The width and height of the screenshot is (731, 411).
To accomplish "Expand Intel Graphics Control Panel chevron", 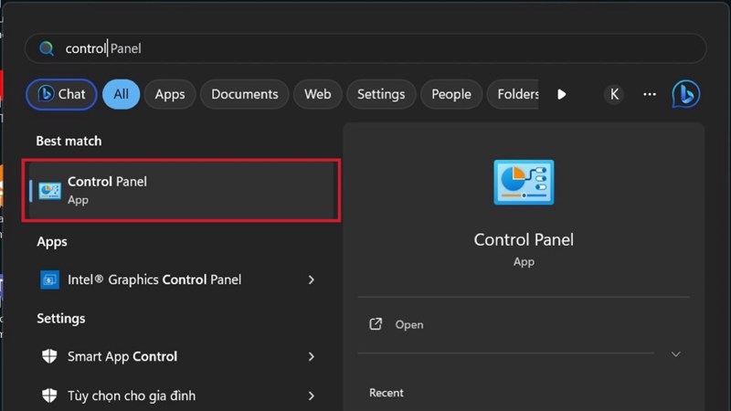I will coord(312,279).
